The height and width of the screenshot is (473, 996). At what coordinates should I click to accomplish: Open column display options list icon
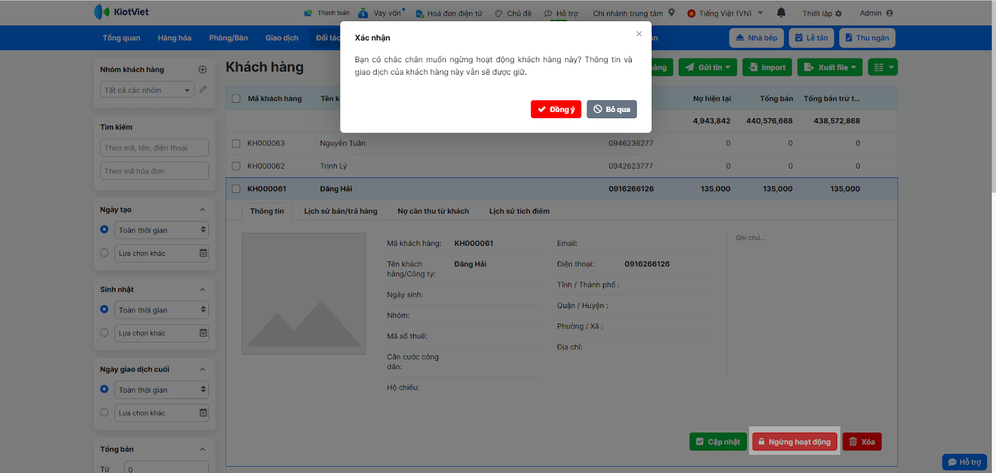click(x=883, y=67)
